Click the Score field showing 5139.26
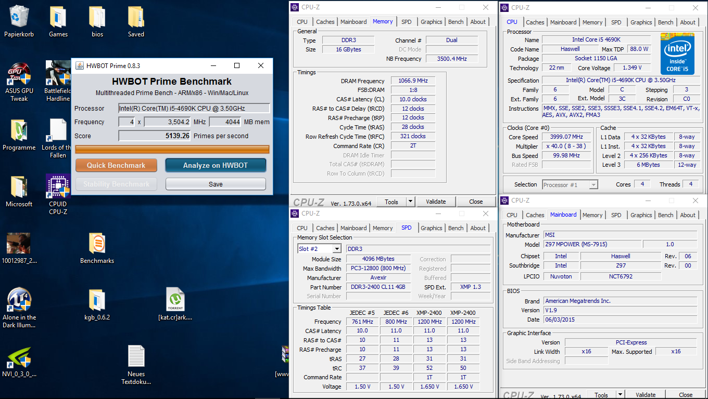708x399 pixels. tap(155, 136)
